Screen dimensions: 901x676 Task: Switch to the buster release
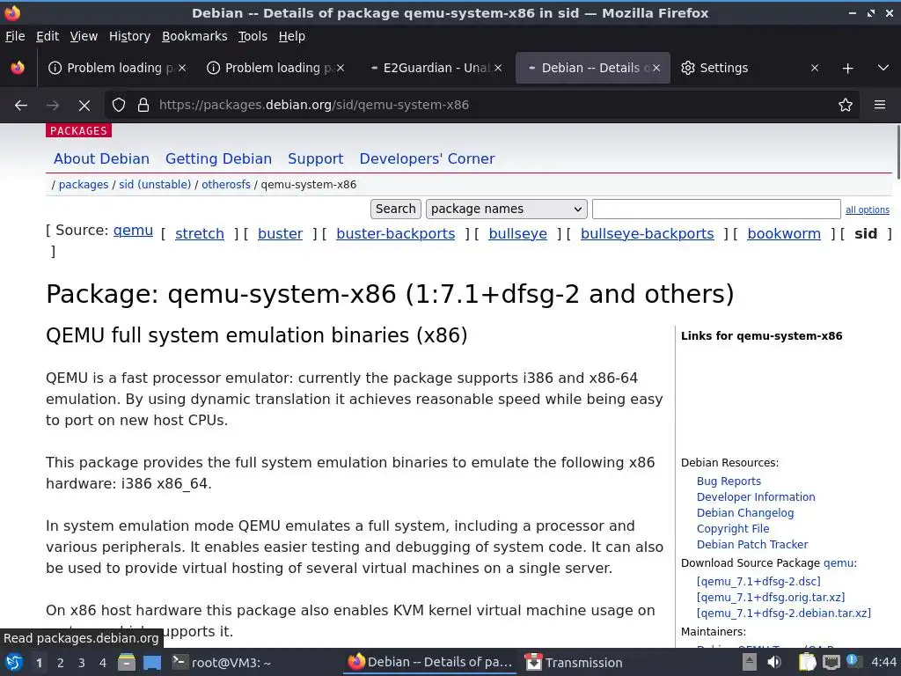click(280, 233)
